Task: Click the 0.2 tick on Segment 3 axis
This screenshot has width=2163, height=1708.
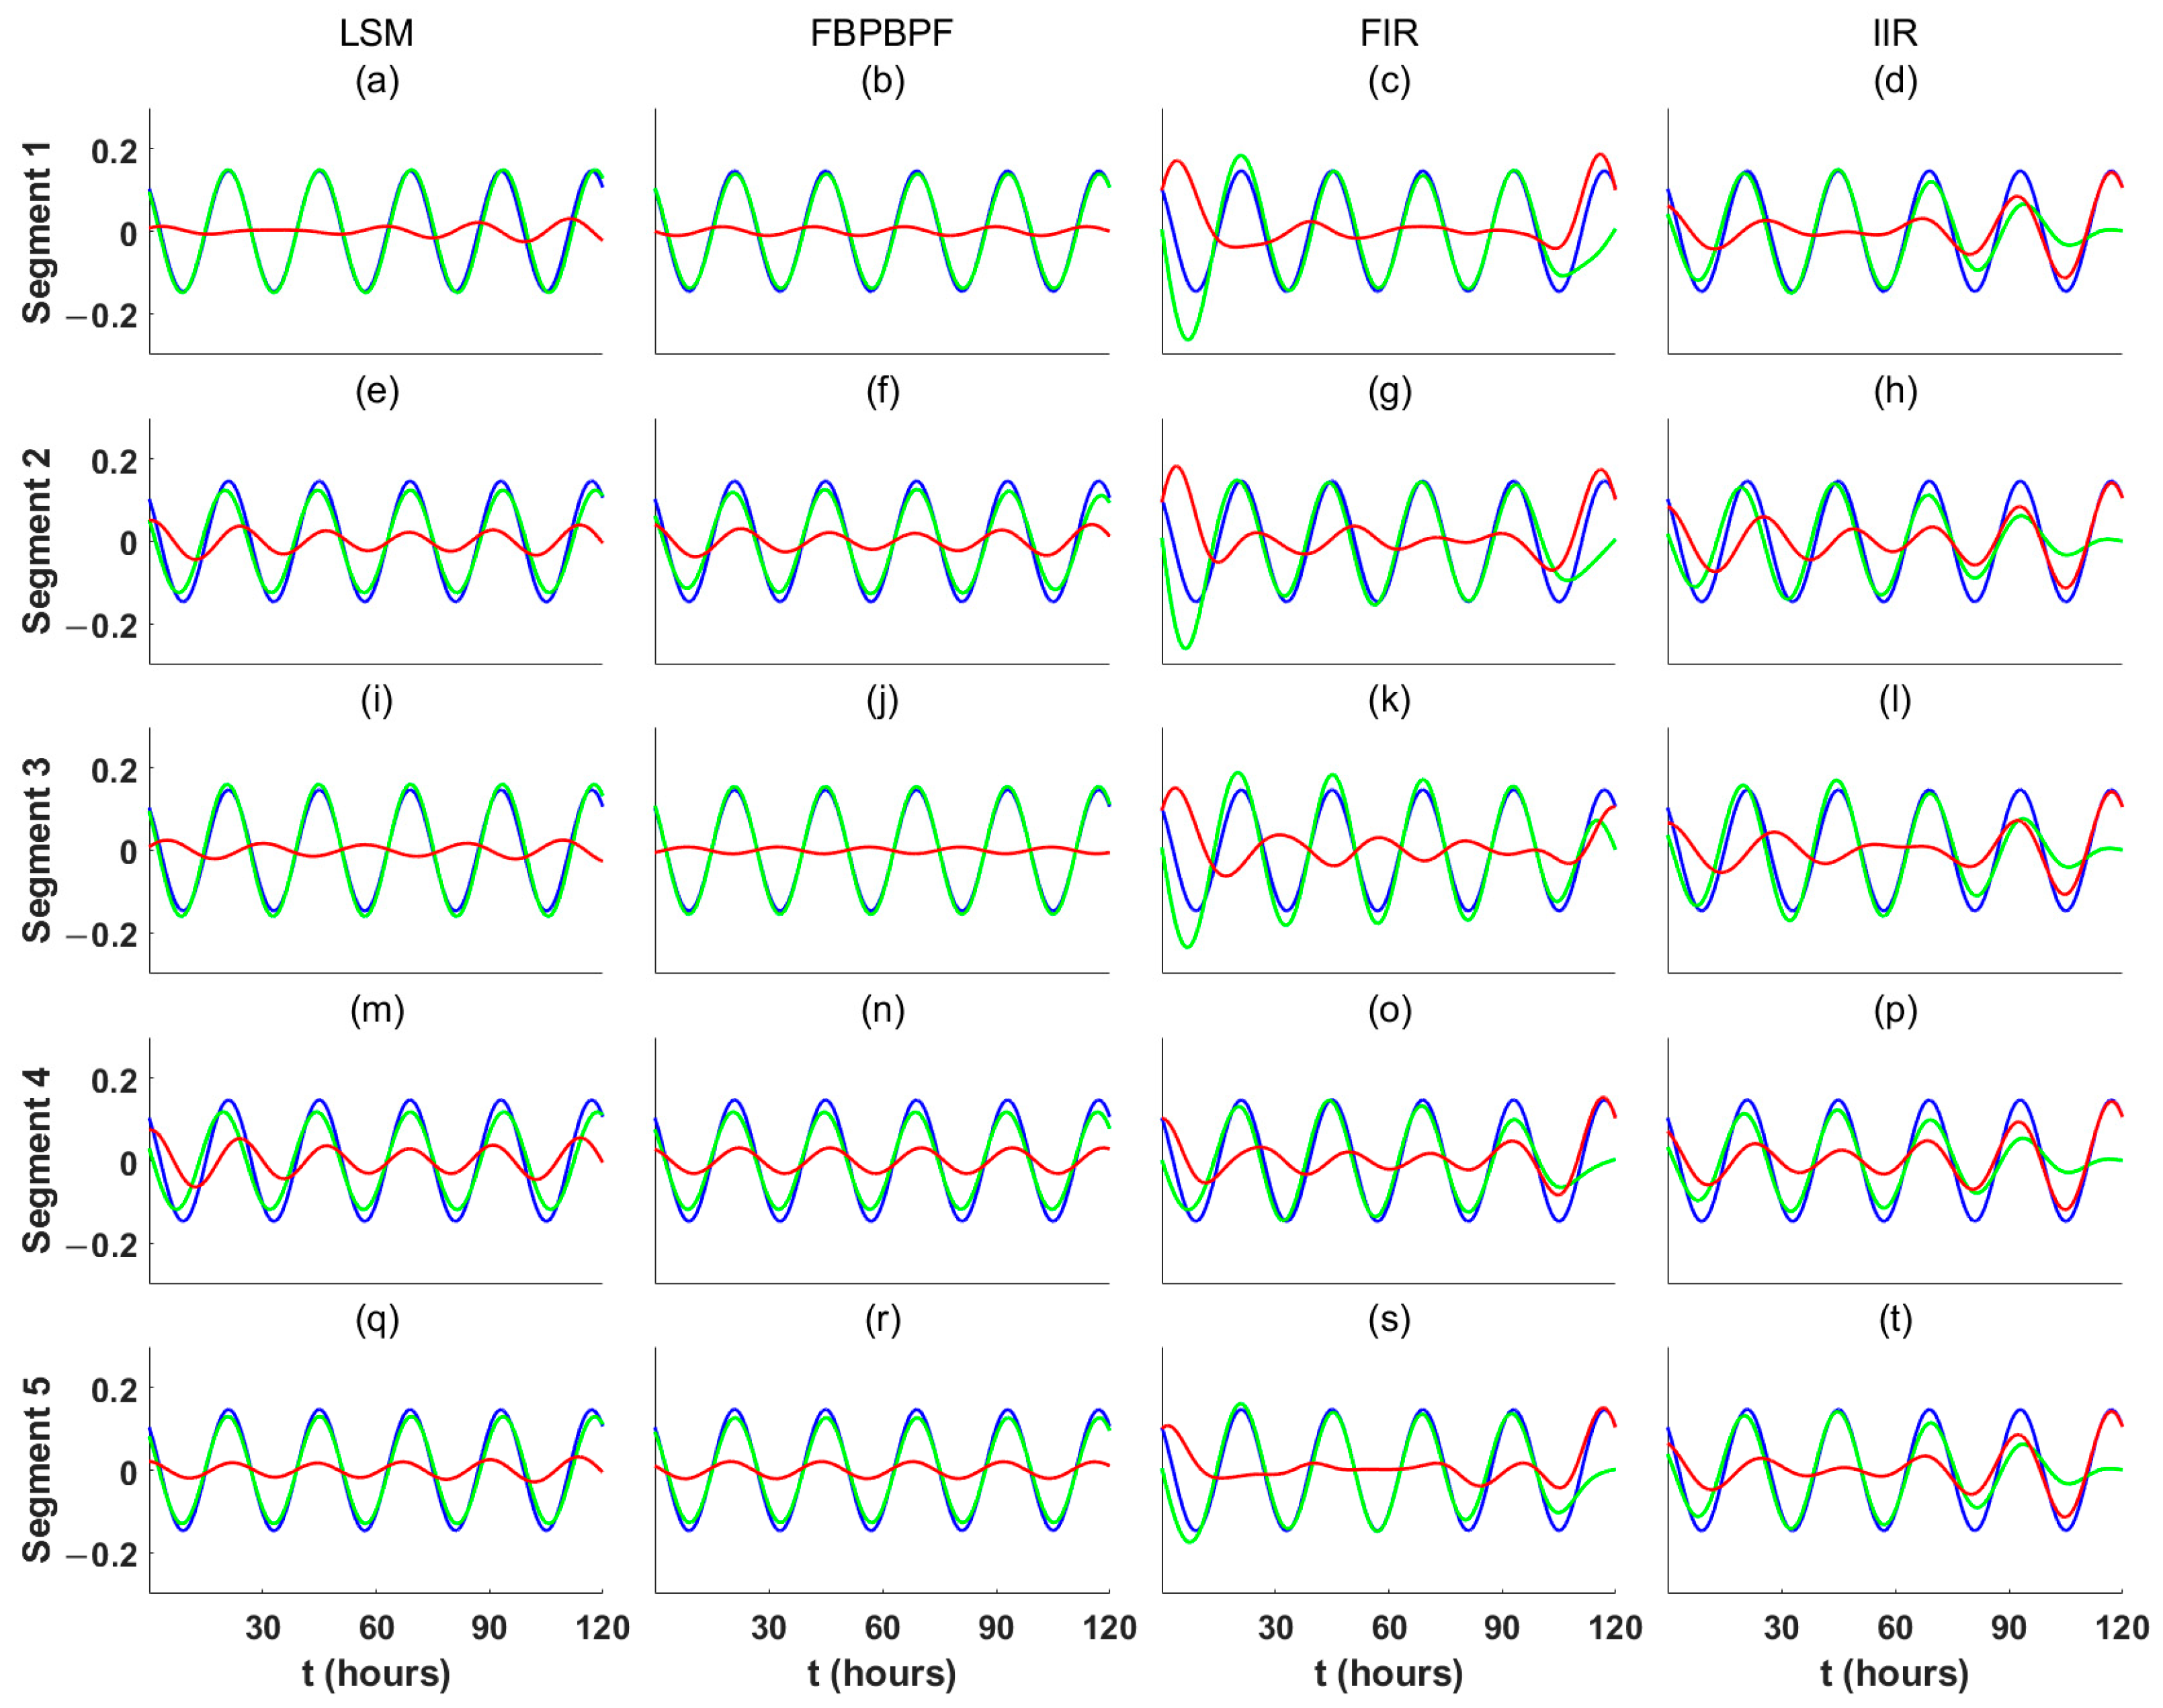Action: (x=114, y=770)
